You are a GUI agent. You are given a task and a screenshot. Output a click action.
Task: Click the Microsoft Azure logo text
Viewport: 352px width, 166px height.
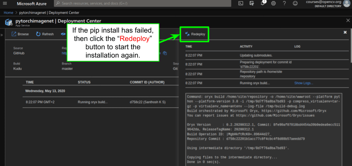click(x=32, y=3)
